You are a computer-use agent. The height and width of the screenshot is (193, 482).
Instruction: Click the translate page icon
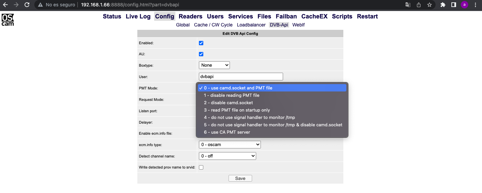tap(408, 5)
